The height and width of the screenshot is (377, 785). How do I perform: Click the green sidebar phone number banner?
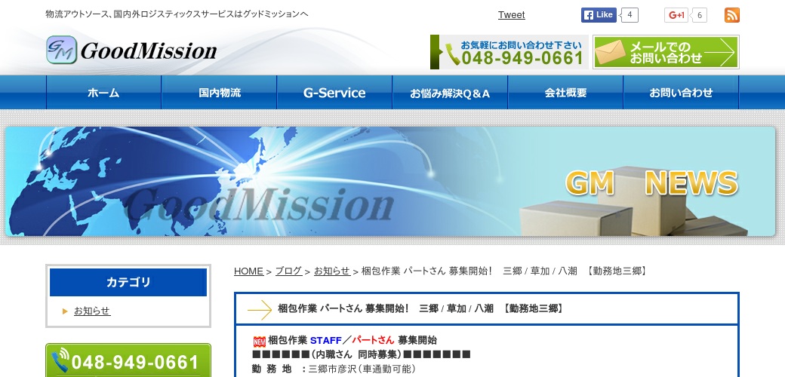[128, 361]
